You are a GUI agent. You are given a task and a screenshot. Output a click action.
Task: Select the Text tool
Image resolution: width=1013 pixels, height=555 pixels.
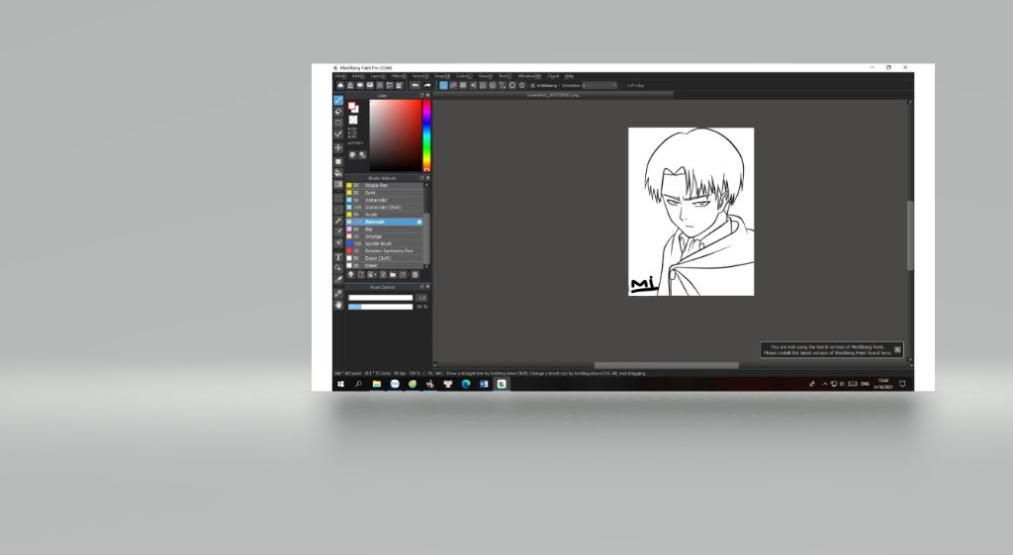[x=338, y=256]
